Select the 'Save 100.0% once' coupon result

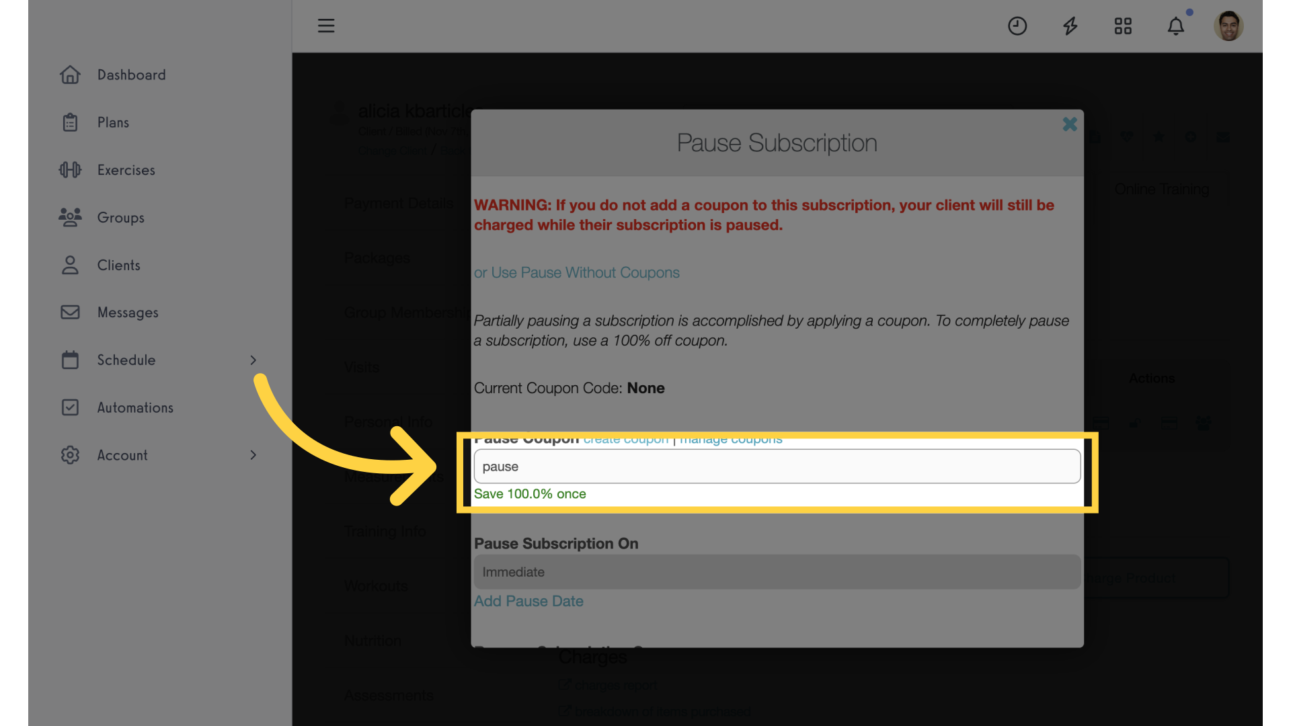tap(529, 494)
